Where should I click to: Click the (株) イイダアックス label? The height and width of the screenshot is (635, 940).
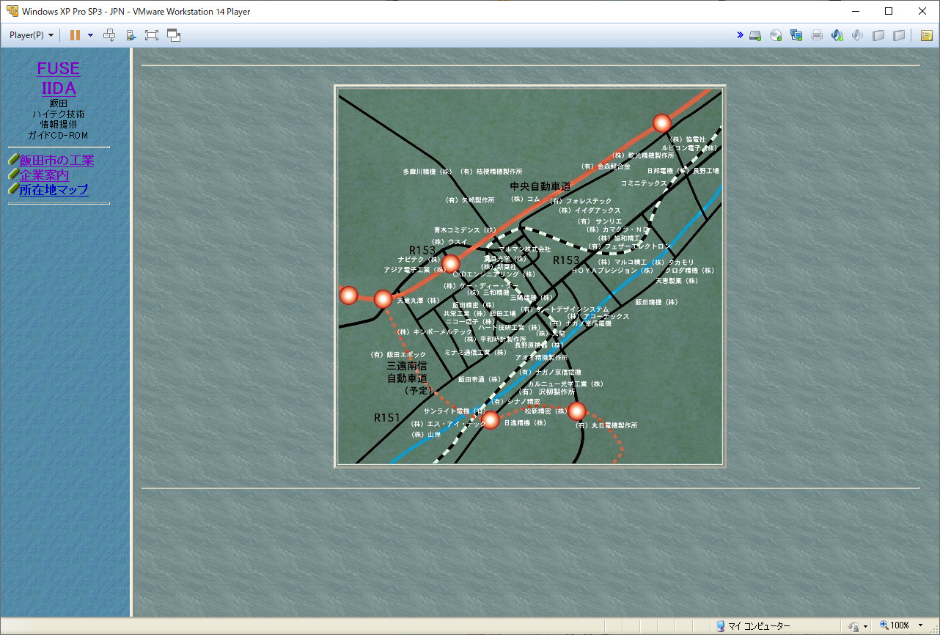coord(590,210)
